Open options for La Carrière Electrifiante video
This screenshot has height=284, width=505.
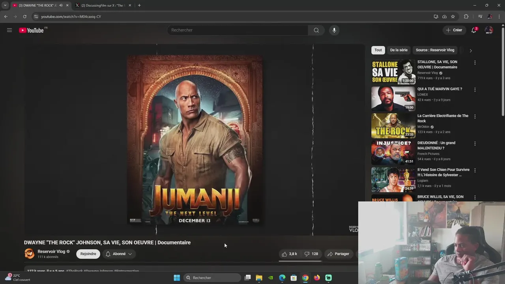475,116
